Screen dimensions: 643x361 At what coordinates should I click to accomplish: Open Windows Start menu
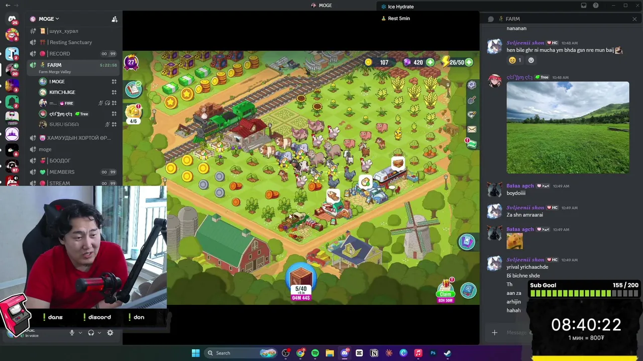(x=195, y=353)
